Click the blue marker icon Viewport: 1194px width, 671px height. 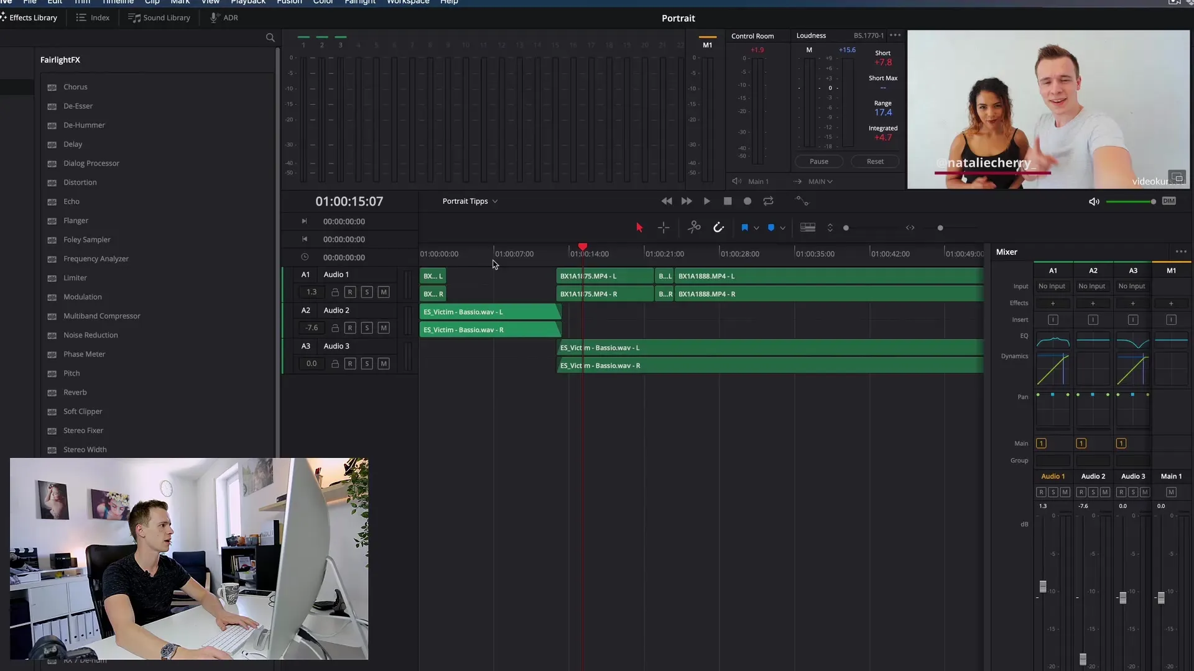(771, 228)
